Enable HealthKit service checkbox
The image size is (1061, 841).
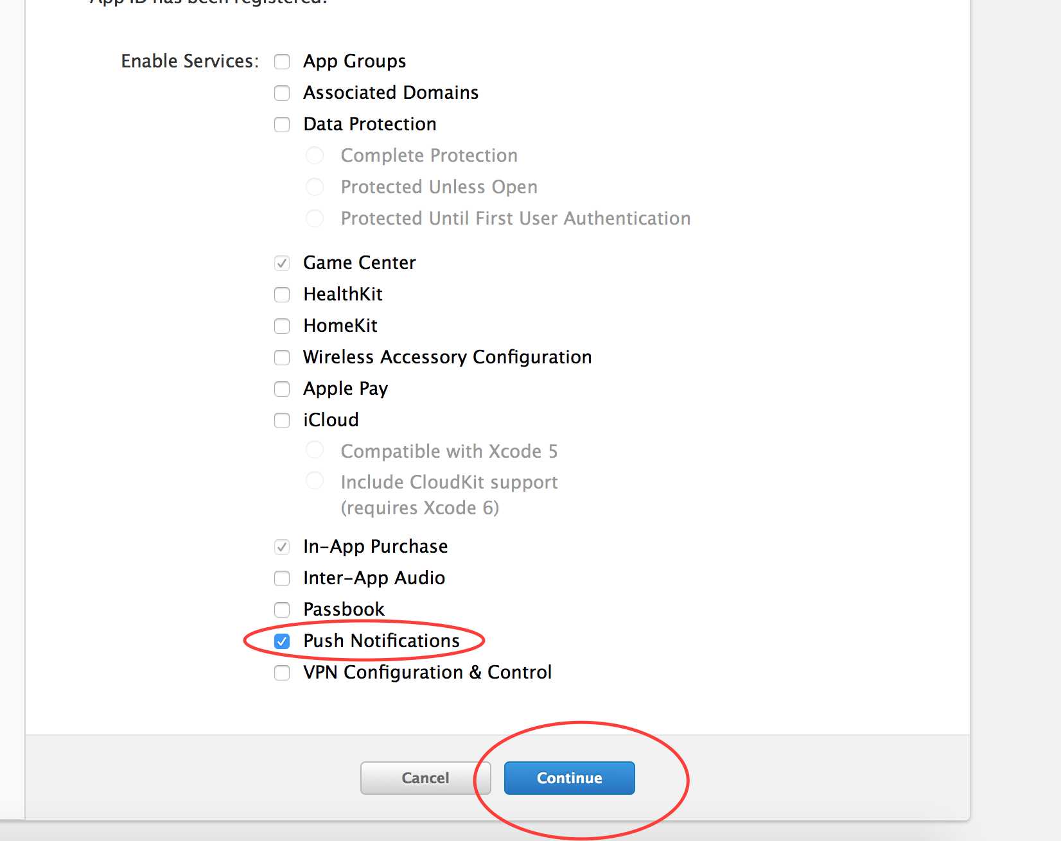[282, 295]
